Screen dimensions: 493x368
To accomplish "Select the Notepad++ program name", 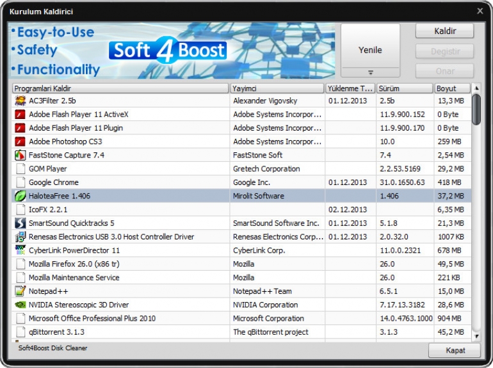I will pos(49,291).
